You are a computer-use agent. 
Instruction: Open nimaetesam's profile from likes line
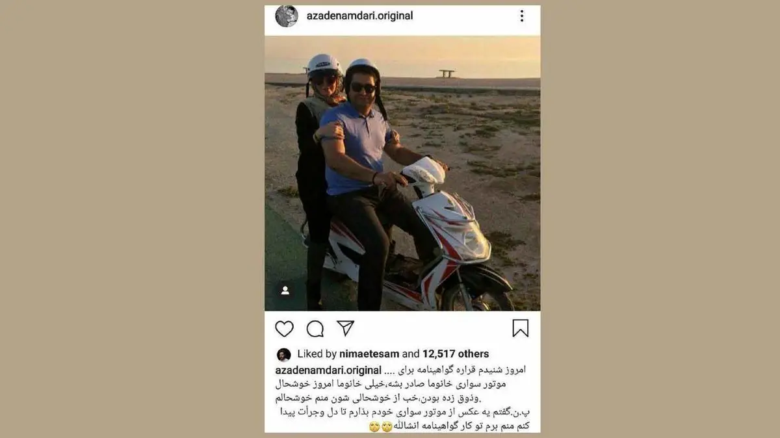(369, 354)
